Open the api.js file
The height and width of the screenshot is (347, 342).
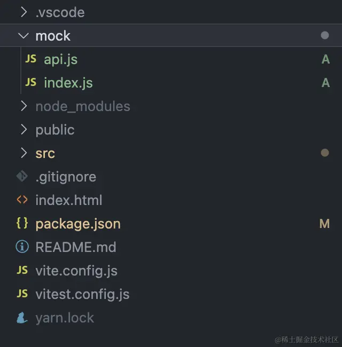(60, 59)
